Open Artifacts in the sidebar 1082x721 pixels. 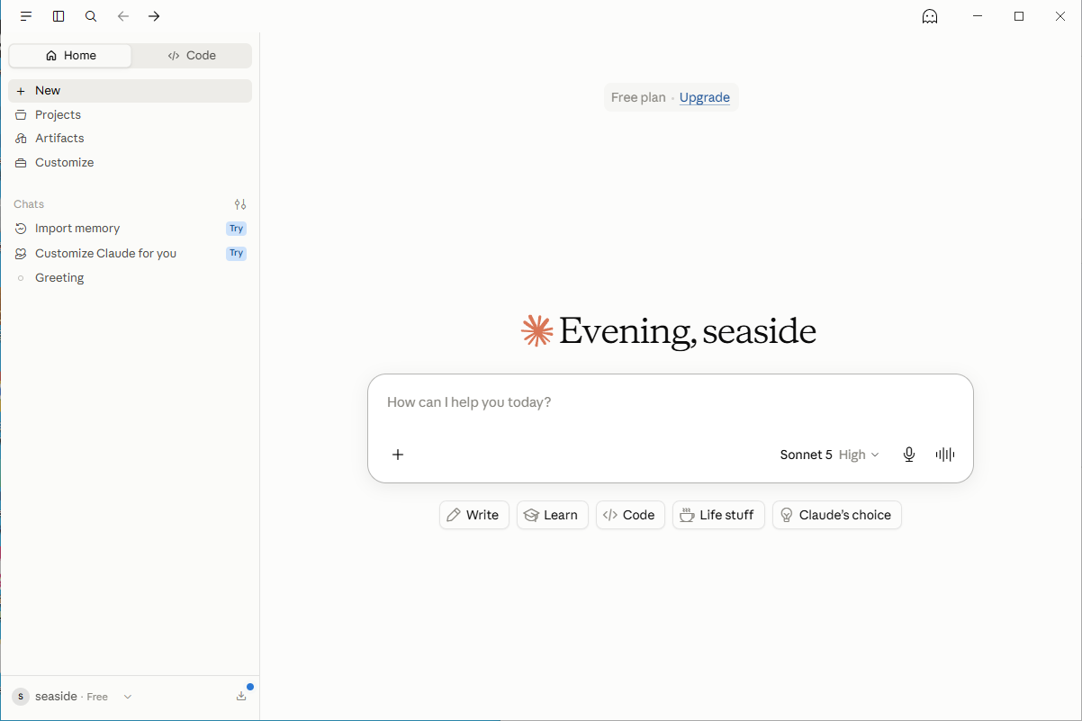coord(131,139)
